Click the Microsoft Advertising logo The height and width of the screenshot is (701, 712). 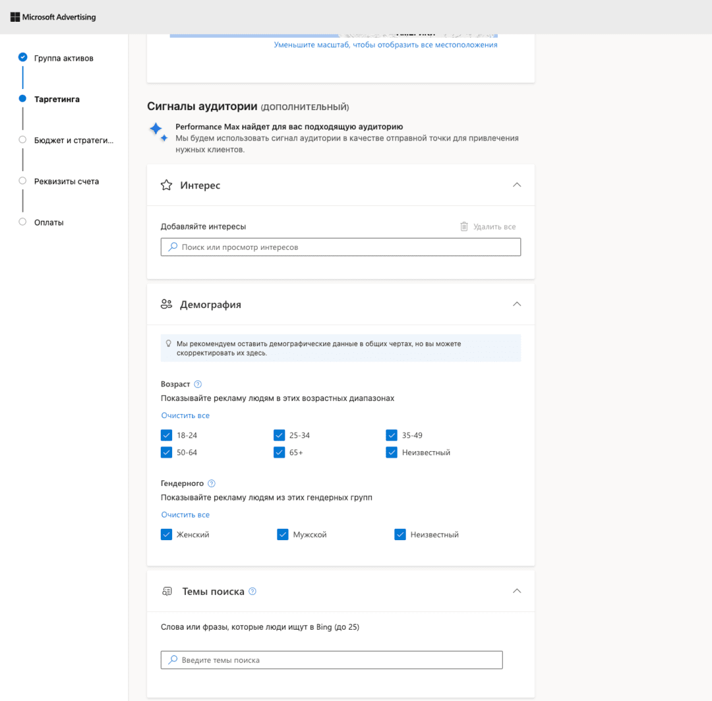coord(53,16)
